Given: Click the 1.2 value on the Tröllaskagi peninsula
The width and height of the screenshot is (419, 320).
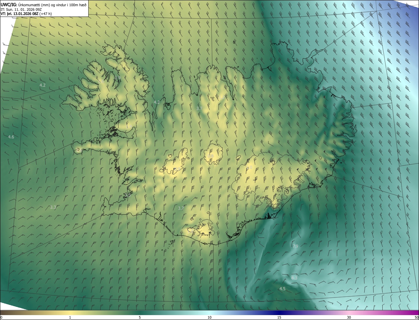Looking at the screenshot, I should click(x=222, y=97).
